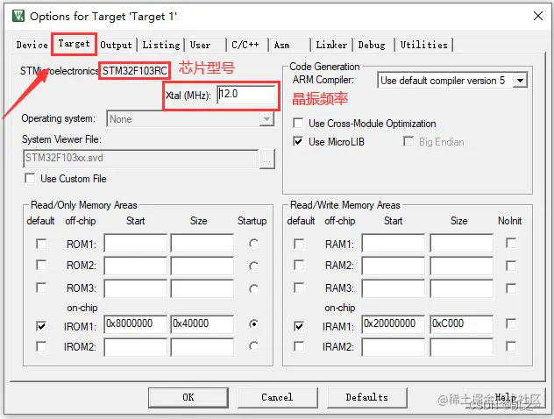Screen dimensions: 554x419
Task: Click the Cancel button
Action: (x=277, y=397)
